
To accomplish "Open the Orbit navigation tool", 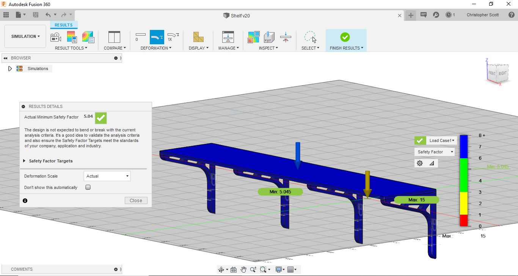I will click(221, 270).
